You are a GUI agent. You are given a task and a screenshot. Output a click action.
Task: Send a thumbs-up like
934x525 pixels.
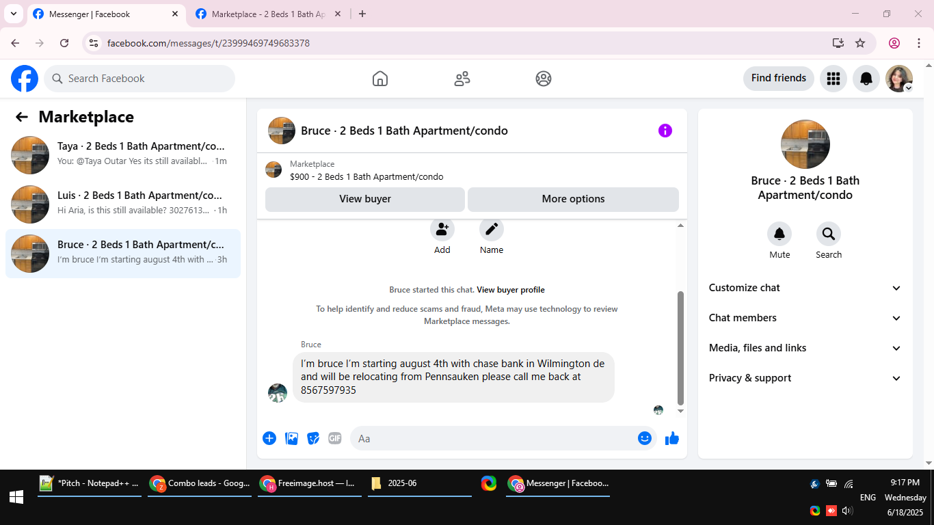click(x=672, y=438)
